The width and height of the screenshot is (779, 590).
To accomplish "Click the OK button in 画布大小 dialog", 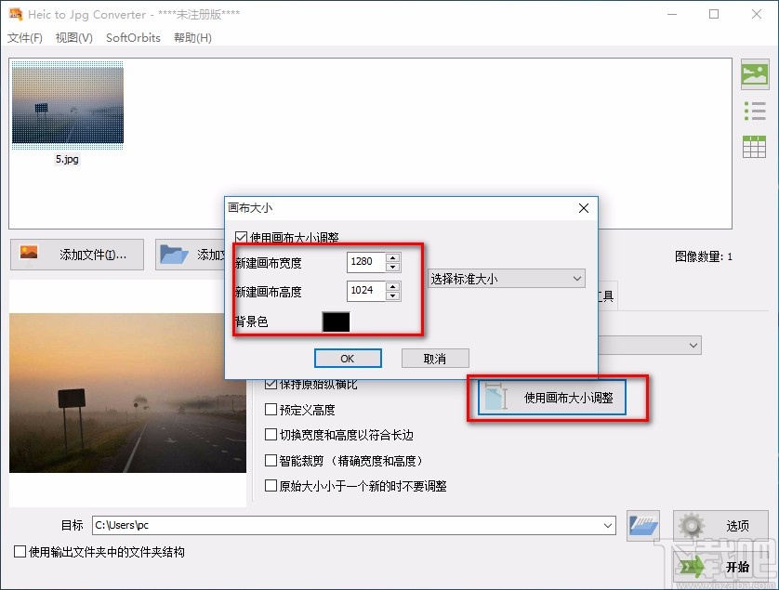I will pyautogui.click(x=348, y=358).
